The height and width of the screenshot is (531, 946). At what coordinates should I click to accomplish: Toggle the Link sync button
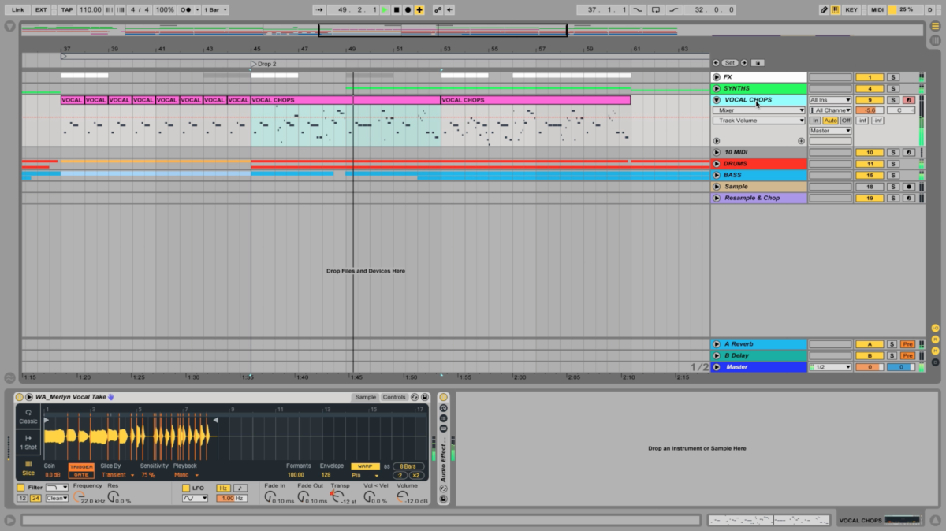pyautogui.click(x=17, y=9)
